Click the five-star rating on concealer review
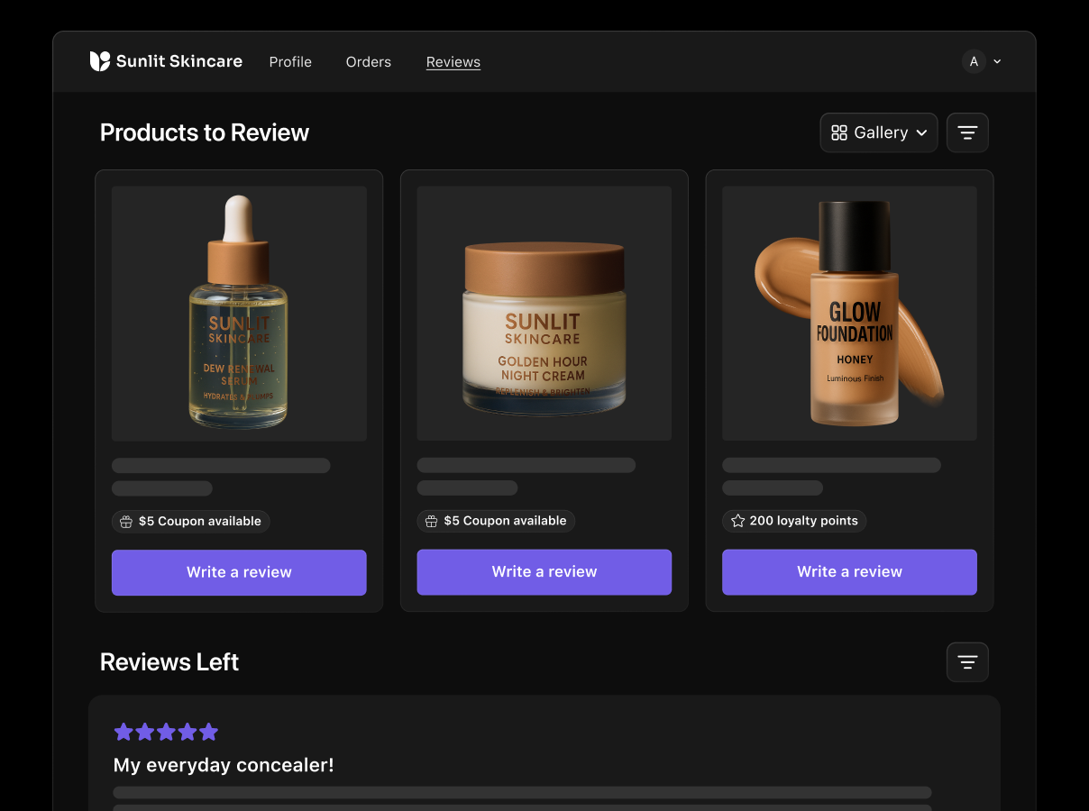 point(166,732)
